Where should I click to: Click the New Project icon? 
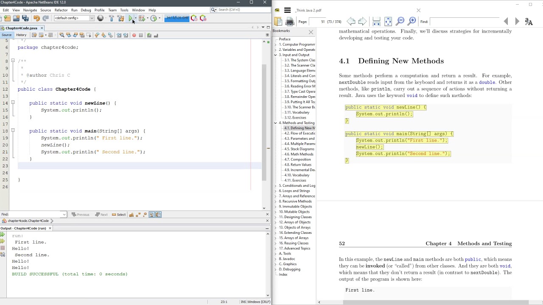tap(7, 18)
